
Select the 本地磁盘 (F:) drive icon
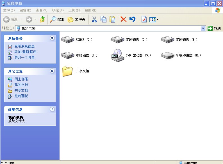point(68,55)
